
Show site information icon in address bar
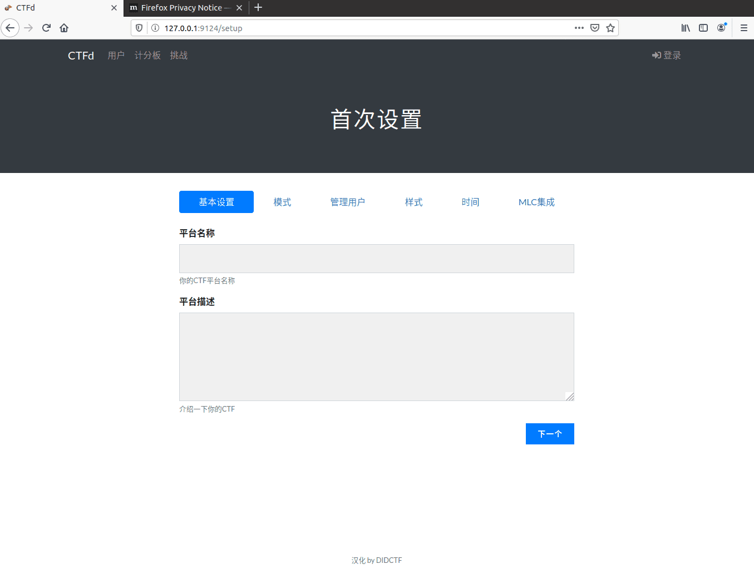coord(155,28)
